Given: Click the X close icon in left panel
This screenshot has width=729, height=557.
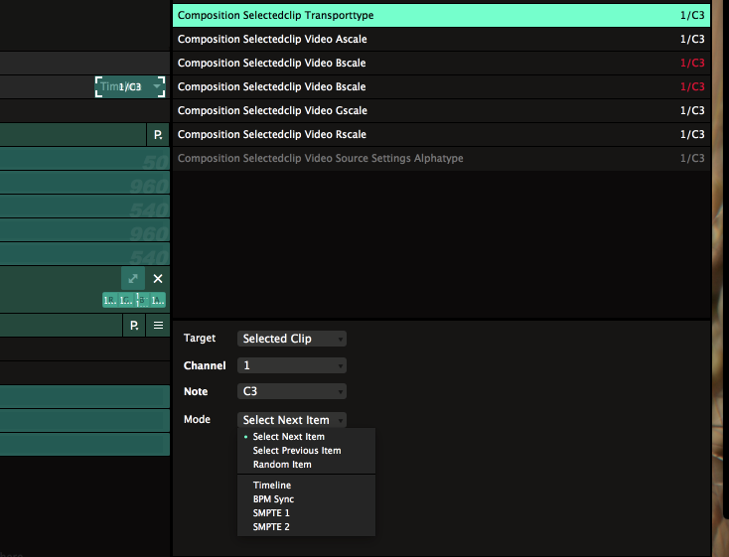Looking at the screenshot, I should [158, 279].
